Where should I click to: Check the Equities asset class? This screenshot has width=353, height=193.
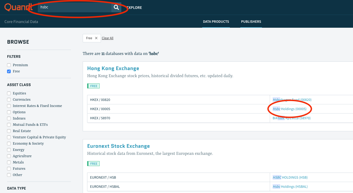click(x=9, y=93)
